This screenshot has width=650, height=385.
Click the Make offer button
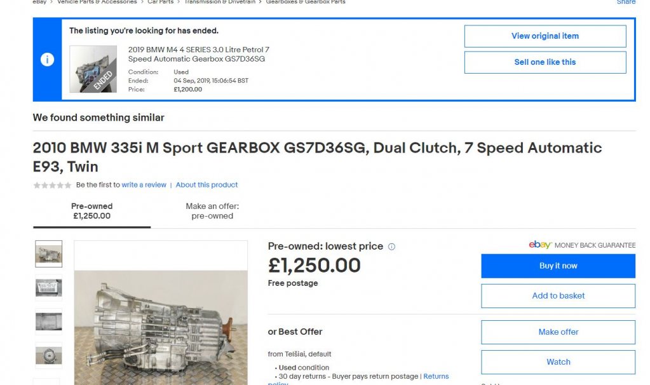pyautogui.click(x=558, y=332)
